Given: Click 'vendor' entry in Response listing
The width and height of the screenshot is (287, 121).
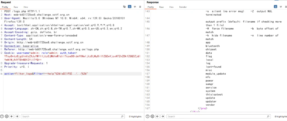Looking at the screenshot, I should 210,105.
